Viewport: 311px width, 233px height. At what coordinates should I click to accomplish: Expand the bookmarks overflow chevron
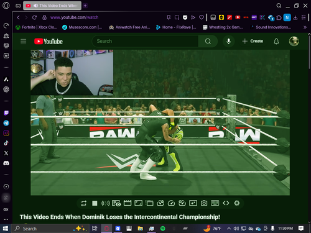305,27
